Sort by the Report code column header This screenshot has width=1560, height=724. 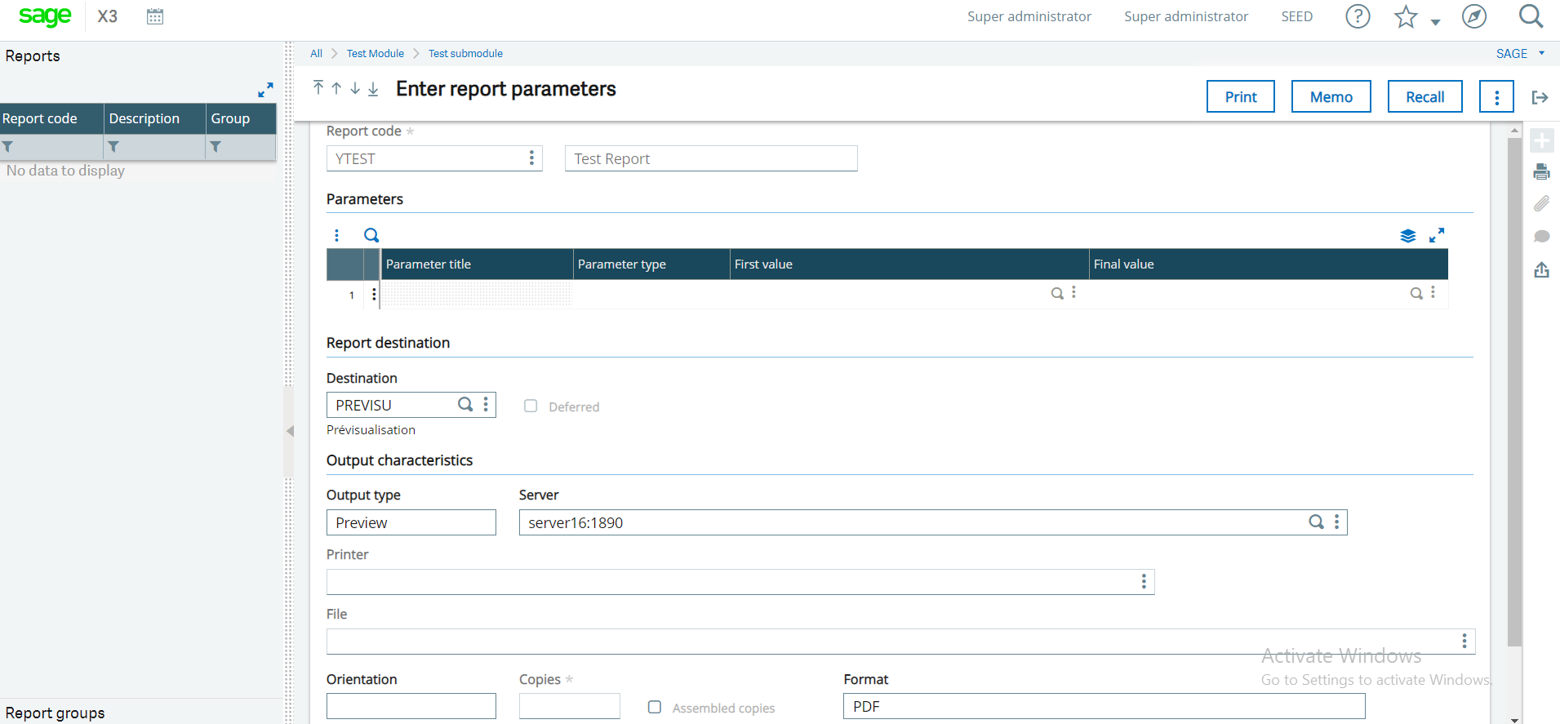pyautogui.click(x=51, y=118)
